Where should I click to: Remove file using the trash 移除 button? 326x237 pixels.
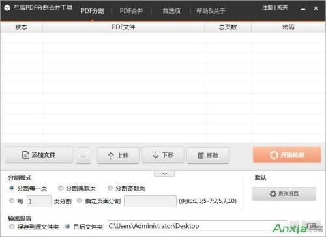point(208,155)
